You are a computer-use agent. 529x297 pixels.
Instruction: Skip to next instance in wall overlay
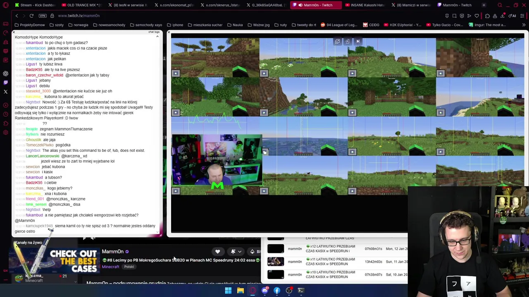pos(358,41)
